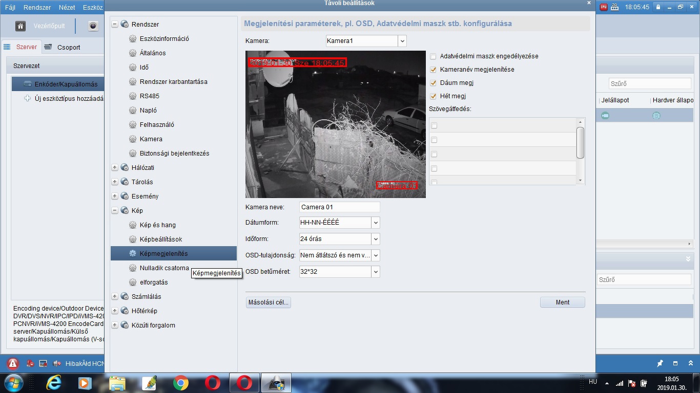Expand the Hőtérkép tree node

[115, 311]
